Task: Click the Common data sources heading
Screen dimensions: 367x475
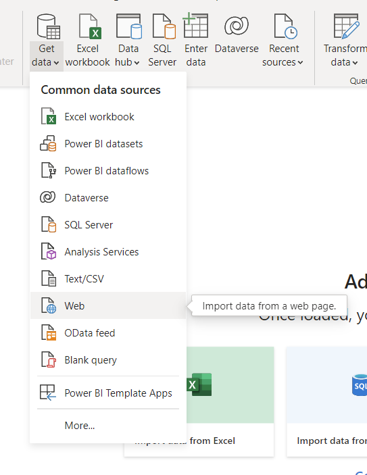Action: coord(101,90)
